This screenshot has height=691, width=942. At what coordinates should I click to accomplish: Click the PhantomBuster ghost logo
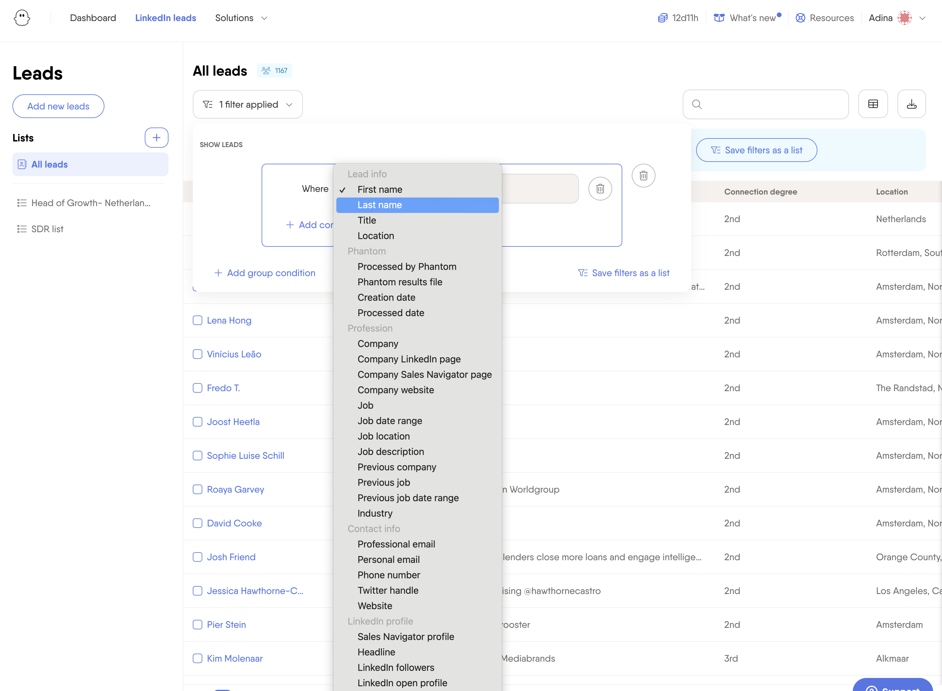(22, 18)
